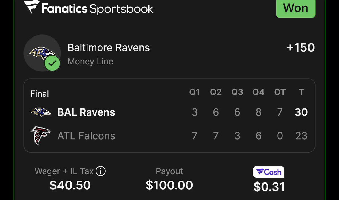Select the Baltimore Ravens bet title
Image resolution: width=339 pixels, height=200 pixels.
pyautogui.click(x=109, y=48)
